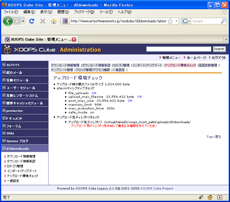Click the ログアウト link

pos(219,58)
